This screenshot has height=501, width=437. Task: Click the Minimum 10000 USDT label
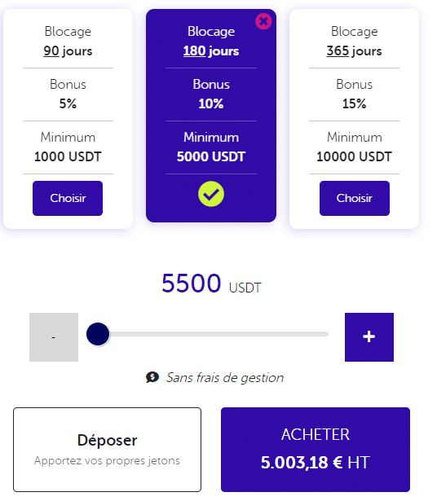pos(354,147)
